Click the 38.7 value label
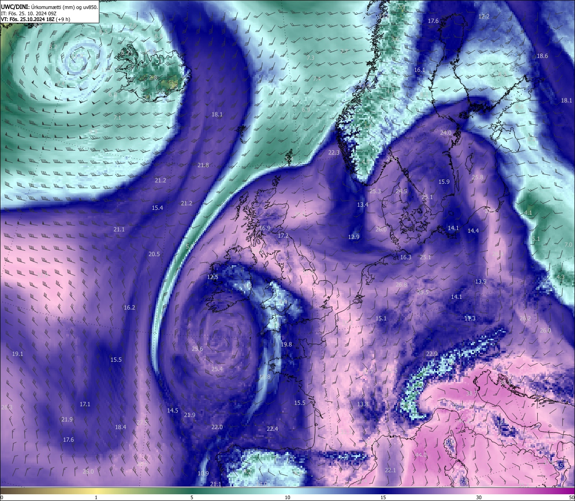Screen dimensions: 575x501 point(471,393)
